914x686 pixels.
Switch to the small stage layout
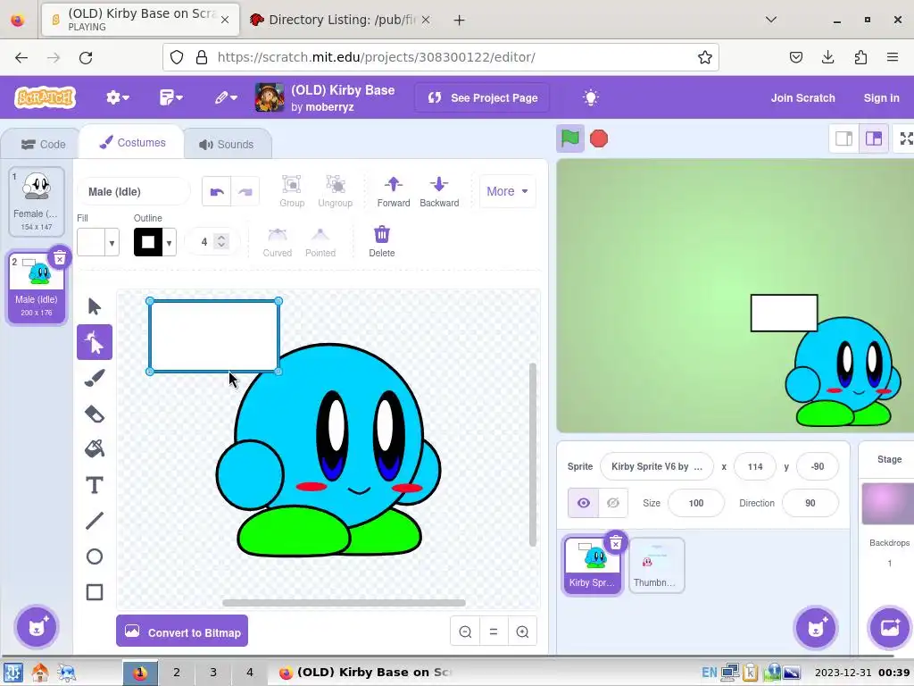pyautogui.click(x=844, y=138)
